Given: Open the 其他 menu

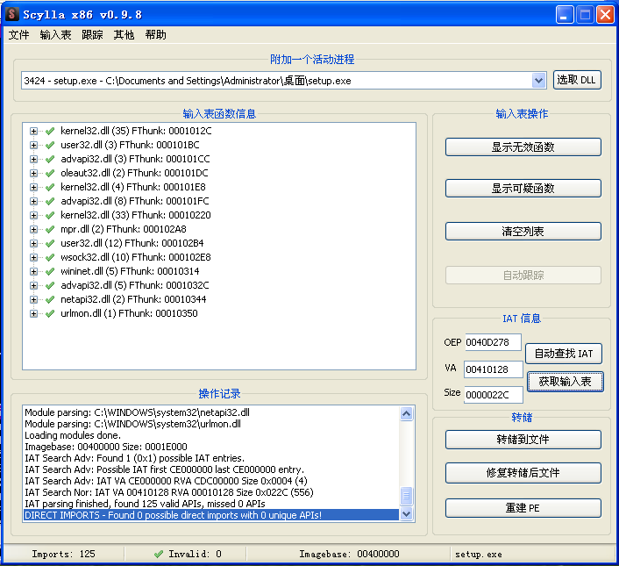Looking at the screenshot, I should pyautogui.click(x=124, y=35).
